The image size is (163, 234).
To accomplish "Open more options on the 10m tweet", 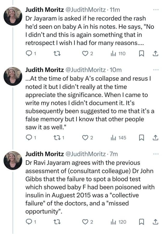I will pos(156,70).
